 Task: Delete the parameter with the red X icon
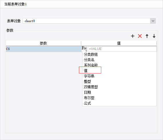[x=140, y=36]
